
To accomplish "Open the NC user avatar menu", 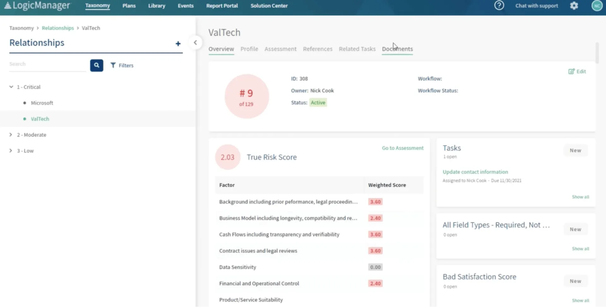I will click(x=597, y=6).
